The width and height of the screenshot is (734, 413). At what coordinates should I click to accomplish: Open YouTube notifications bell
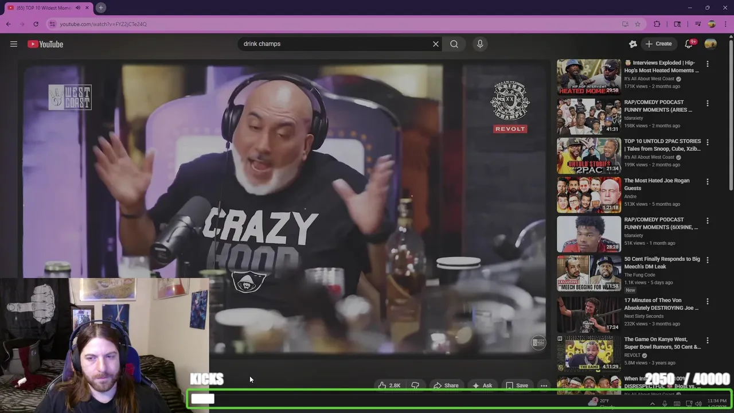click(x=689, y=44)
